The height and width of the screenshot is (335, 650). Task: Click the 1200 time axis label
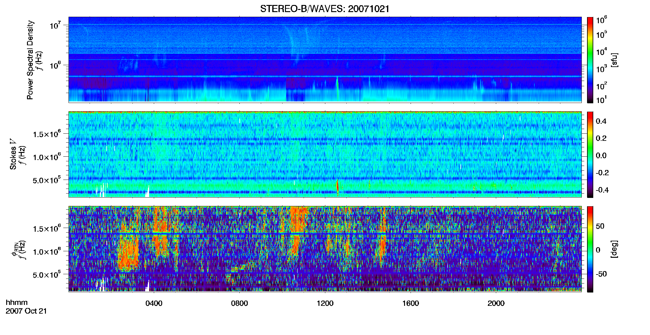pos(325,303)
